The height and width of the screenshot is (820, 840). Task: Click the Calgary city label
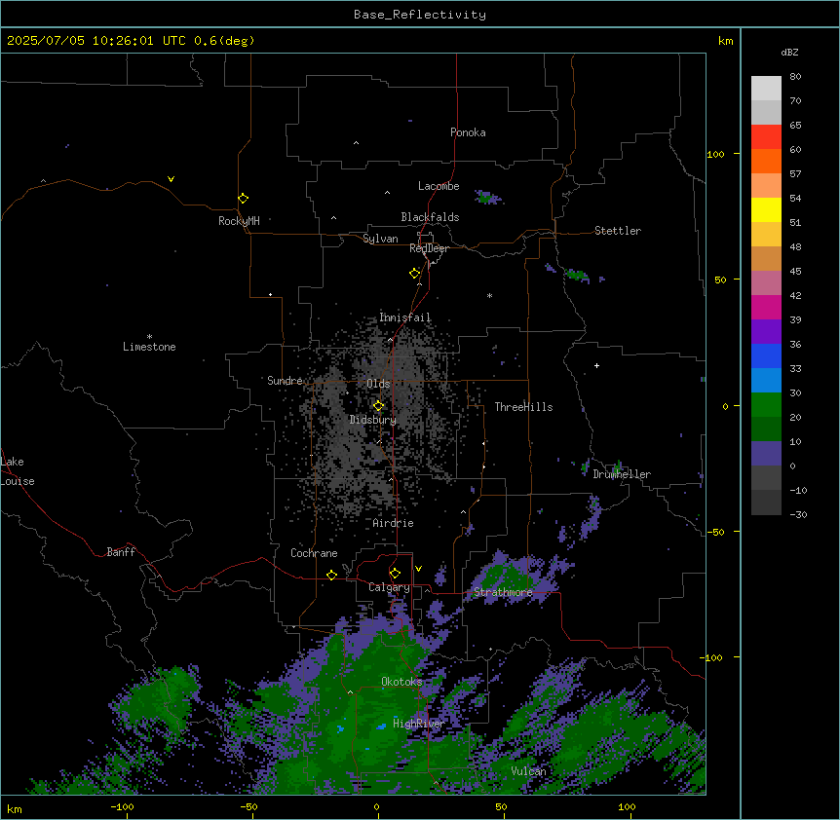tap(389, 587)
